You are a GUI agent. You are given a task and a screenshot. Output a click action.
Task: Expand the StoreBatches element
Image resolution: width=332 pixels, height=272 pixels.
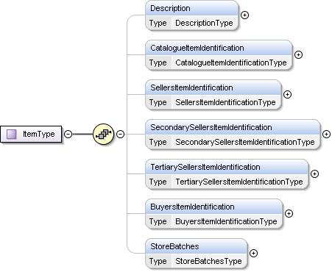coord(253,254)
